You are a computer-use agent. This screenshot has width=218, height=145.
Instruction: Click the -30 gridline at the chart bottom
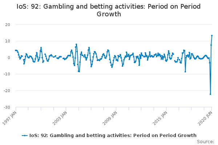click(109, 107)
